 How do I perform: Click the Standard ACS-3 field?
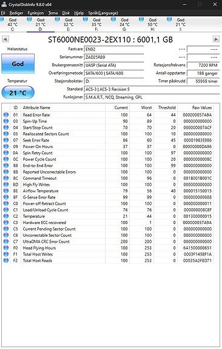pyautogui.click(x=152, y=89)
